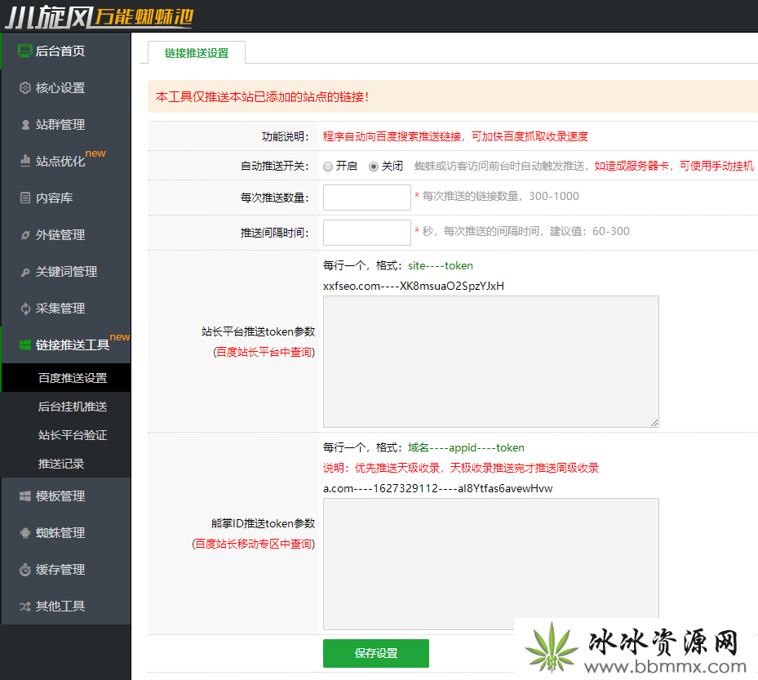
Task: Expand the 内容库 menu
Action: [66, 198]
